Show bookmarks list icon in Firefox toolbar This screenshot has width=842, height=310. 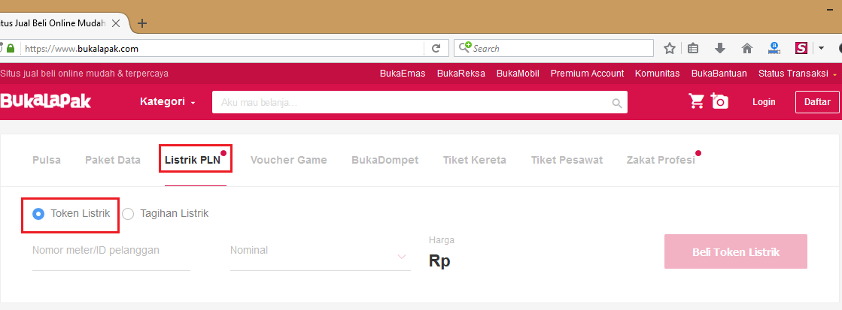pos(693,48)
